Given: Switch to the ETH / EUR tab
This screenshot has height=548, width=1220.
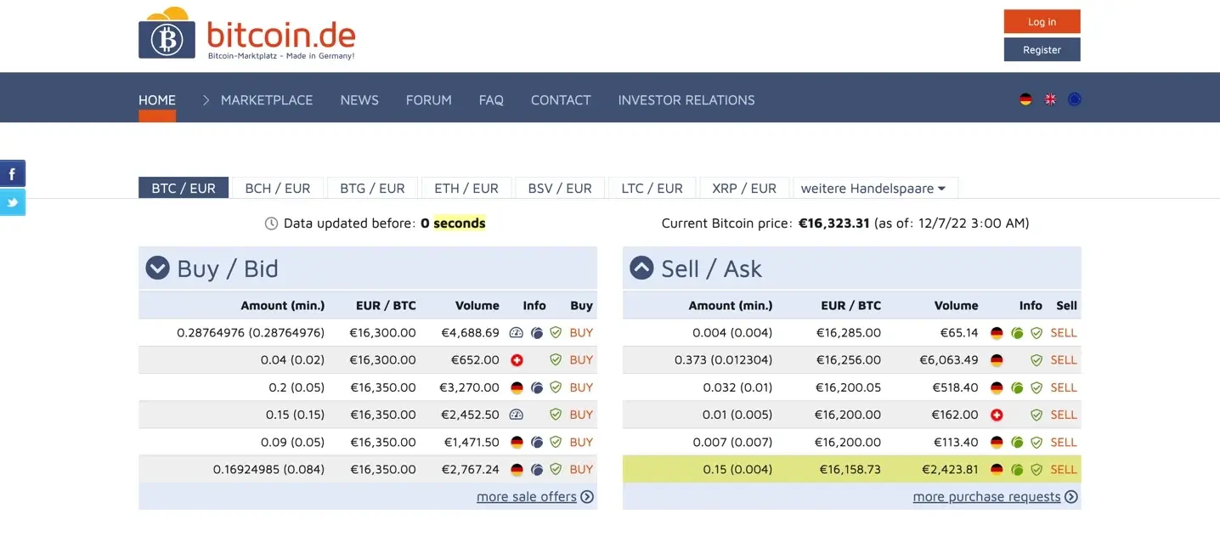Looking at the screenshot, I should (466, 188).
